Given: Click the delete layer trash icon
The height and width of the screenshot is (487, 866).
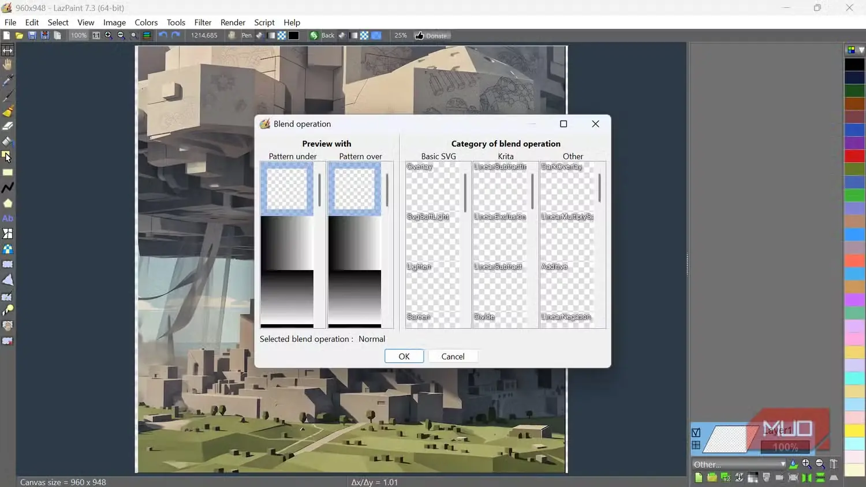Looking at the screenshot, I should [834, 464].
